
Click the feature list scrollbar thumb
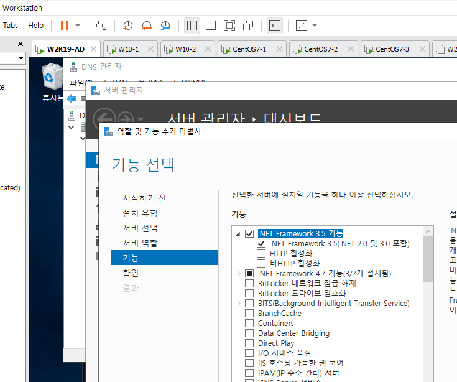coord(428,259)
